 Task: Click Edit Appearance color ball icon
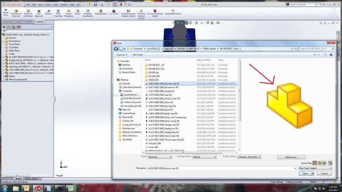208,23
